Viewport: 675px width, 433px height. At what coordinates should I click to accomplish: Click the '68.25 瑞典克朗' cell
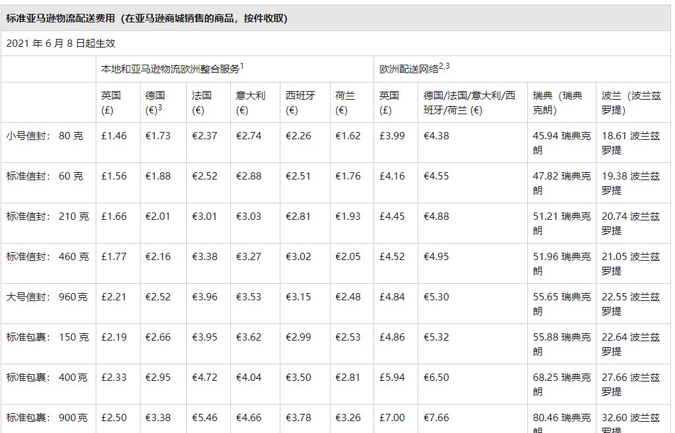(x=562, y=385)
